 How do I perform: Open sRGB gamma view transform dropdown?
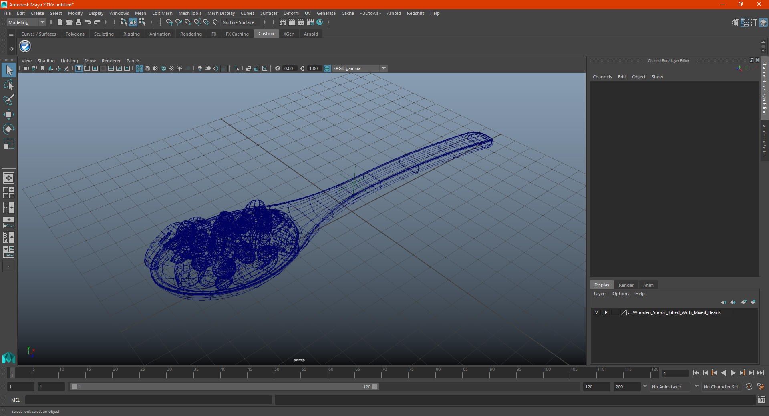360,68
